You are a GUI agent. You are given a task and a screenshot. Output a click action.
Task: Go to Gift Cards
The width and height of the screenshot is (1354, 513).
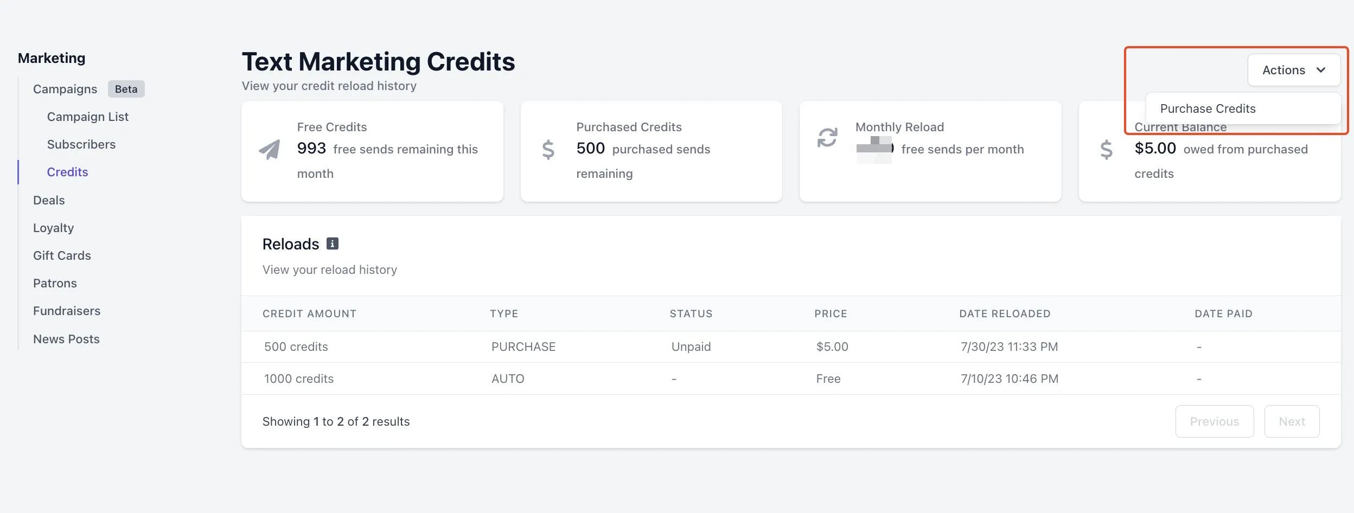pyautogui.click(x=62, y=255)
